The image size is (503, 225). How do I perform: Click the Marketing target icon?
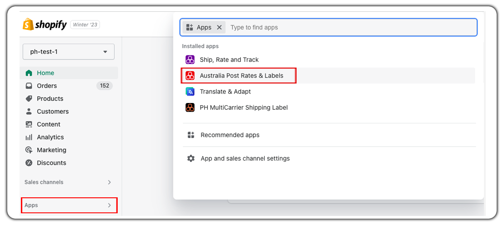click(29, 150)
